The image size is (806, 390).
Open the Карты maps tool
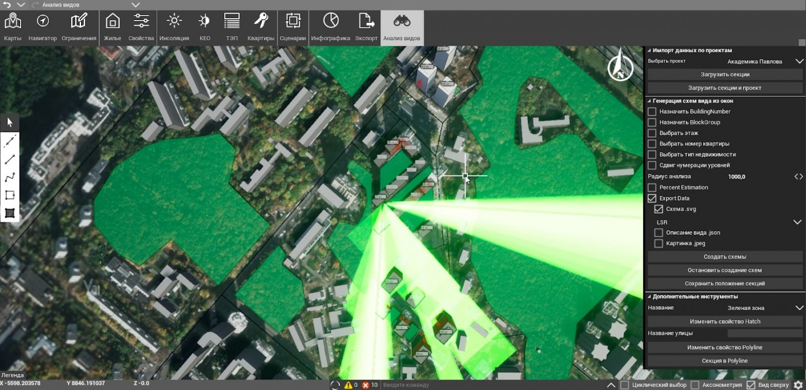click(x=12, y=27)
